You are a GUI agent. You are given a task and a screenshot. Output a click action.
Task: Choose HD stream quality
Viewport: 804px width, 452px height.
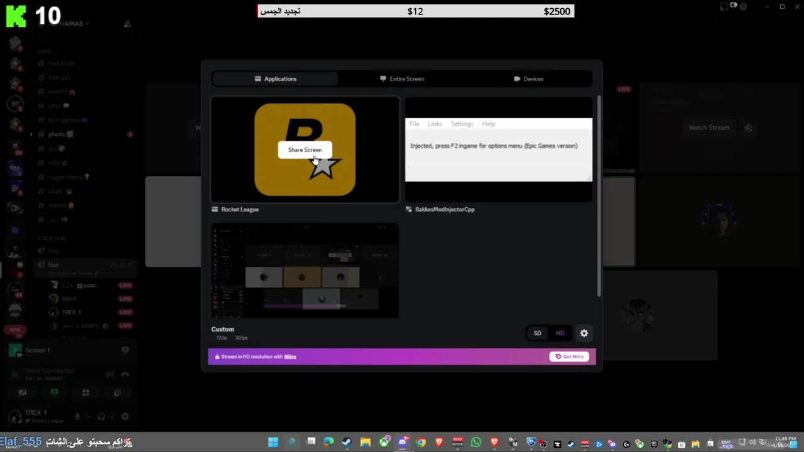(560, 333)
